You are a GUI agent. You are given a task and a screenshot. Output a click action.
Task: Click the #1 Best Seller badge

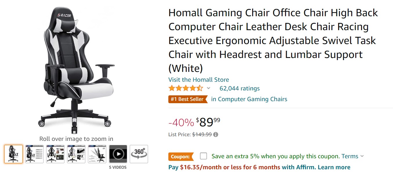(188, 99)
